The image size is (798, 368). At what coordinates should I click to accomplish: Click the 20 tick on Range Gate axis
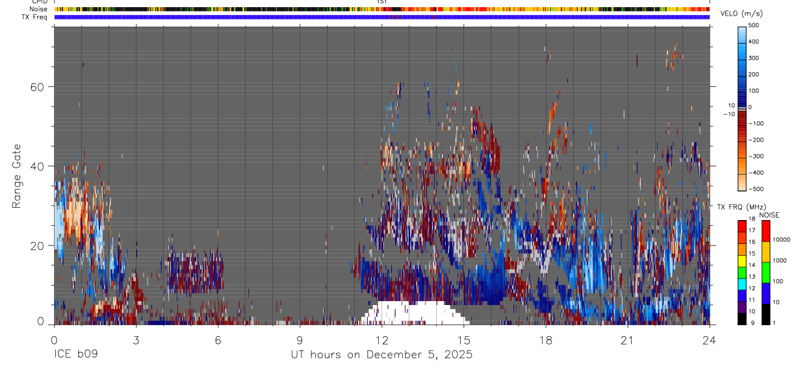coord(38,246)
